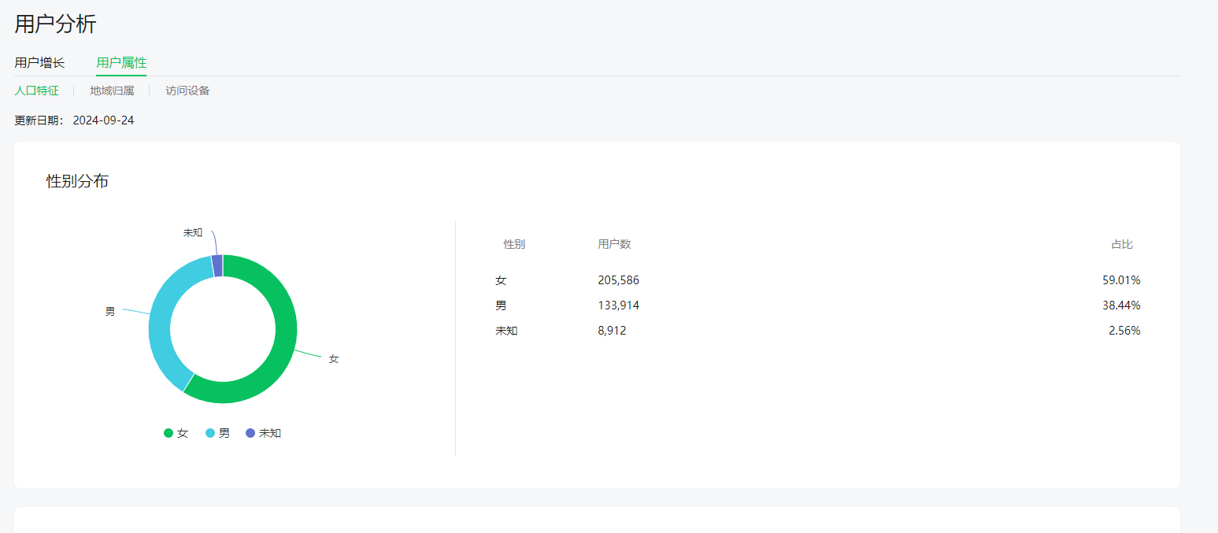Switch to the 用户增长 tab
Screen dimensions: 1218x533
pos(39,62)
